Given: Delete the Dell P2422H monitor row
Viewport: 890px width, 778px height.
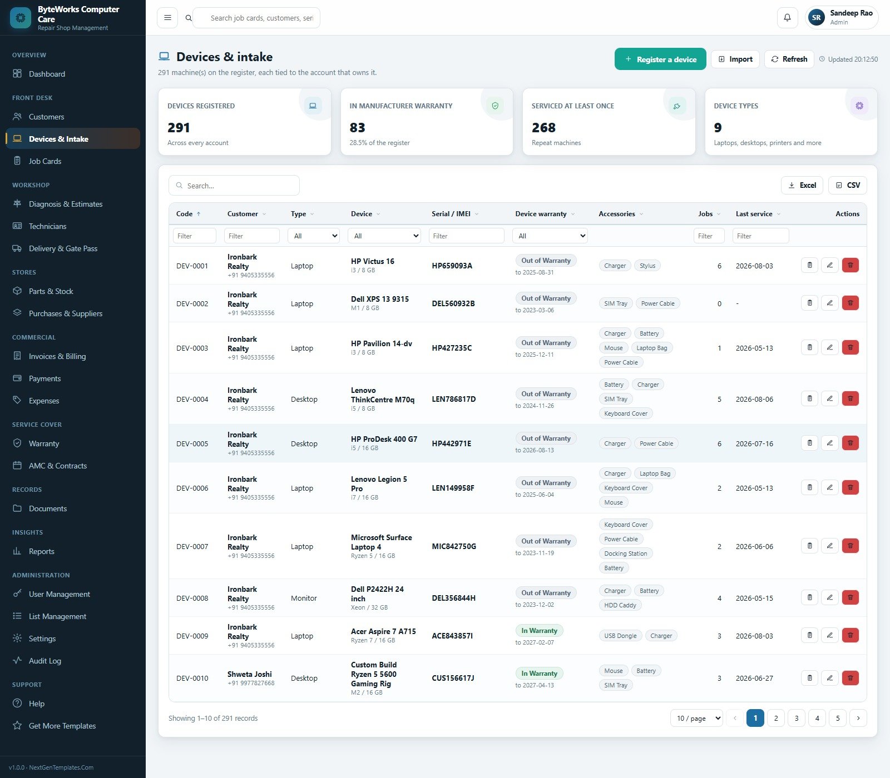Looking at the screenshot, I should point(850,598).
